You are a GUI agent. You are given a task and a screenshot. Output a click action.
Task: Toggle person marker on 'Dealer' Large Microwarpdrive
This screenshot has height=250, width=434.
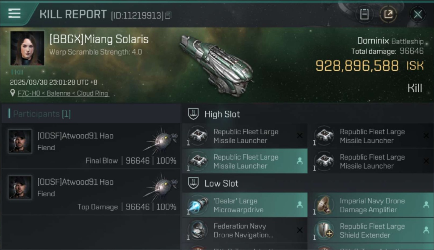(300, 205)
